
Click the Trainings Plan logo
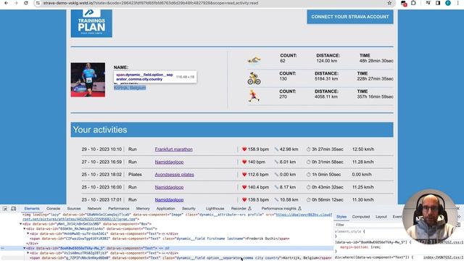pos(91,23)
